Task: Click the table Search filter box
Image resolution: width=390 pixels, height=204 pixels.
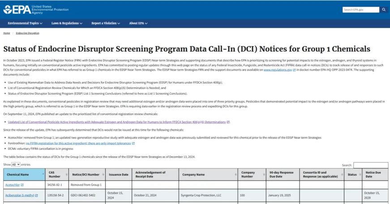Action: click(x=370, y=165)
